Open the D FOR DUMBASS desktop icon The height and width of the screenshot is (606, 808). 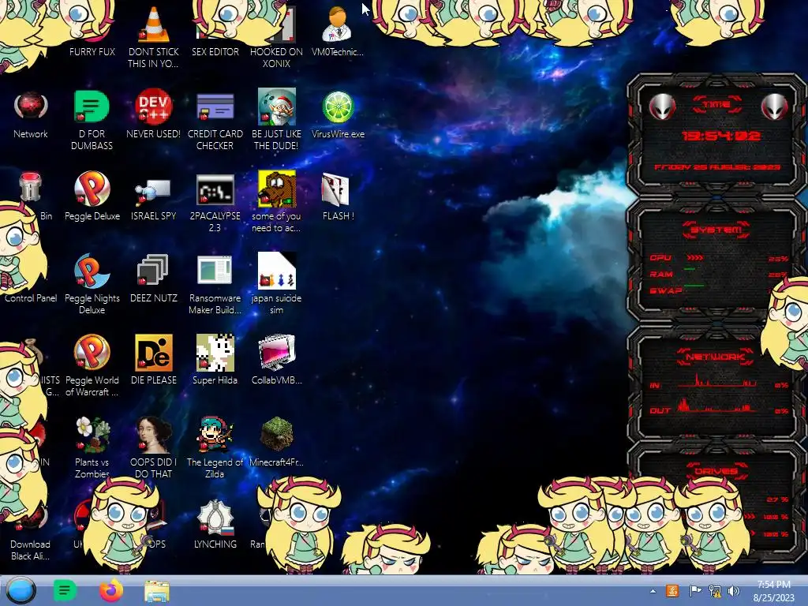pos(92,107)
